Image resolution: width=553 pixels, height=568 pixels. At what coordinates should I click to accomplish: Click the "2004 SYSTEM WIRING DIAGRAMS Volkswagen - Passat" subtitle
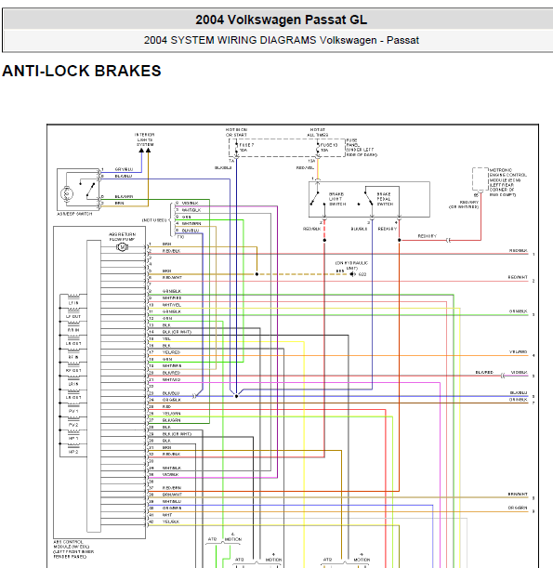(281, 40)
